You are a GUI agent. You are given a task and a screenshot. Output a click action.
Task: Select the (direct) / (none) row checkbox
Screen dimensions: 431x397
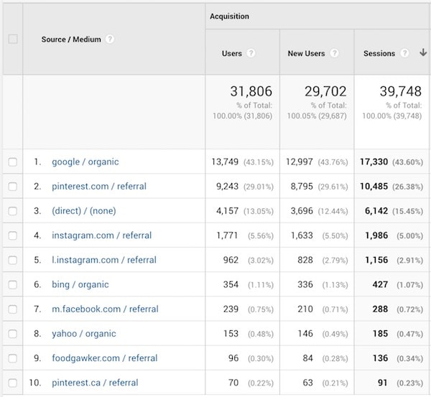click(x=13, y=211)
